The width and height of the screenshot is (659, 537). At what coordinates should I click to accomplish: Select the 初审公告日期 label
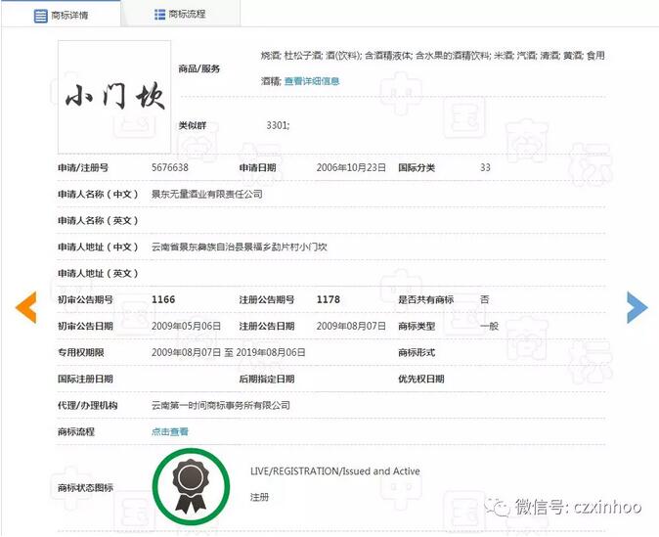click(85, 326)
